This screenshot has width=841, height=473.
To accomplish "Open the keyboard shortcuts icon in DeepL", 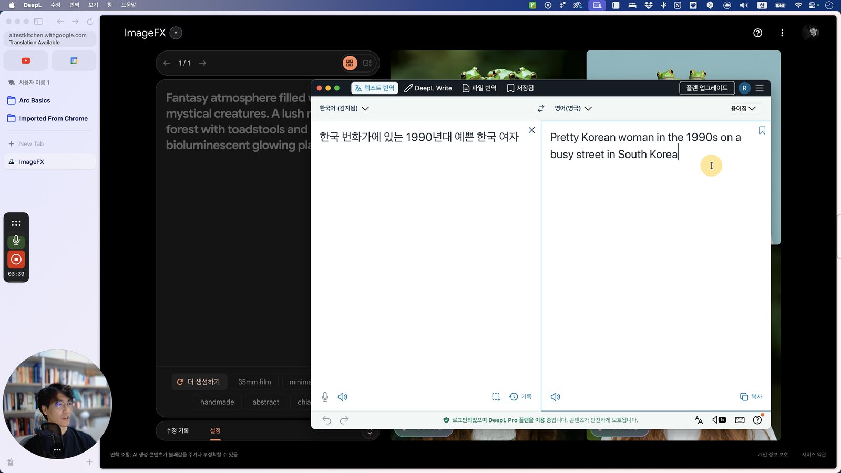I will (740, 420).
